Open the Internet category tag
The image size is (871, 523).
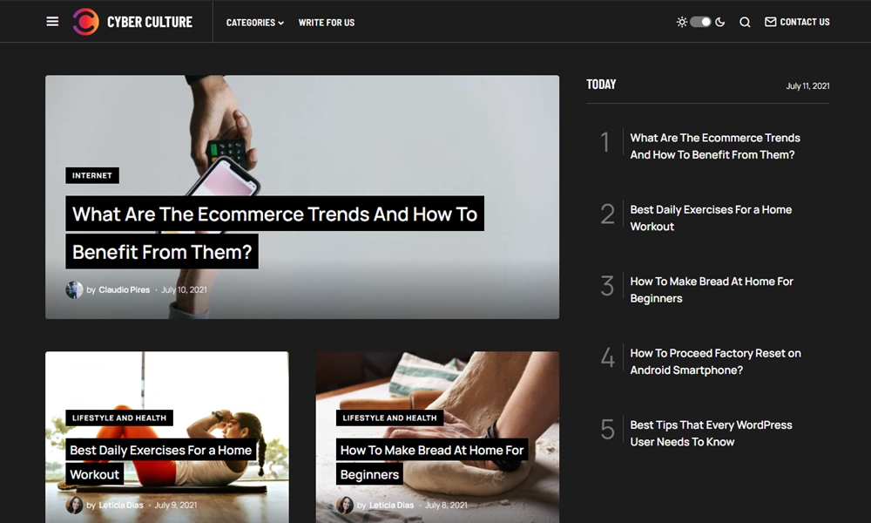tap(92, 175)
